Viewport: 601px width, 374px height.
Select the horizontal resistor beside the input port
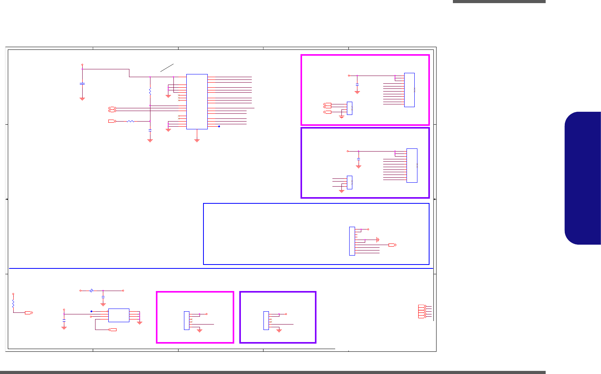point(131,122)
